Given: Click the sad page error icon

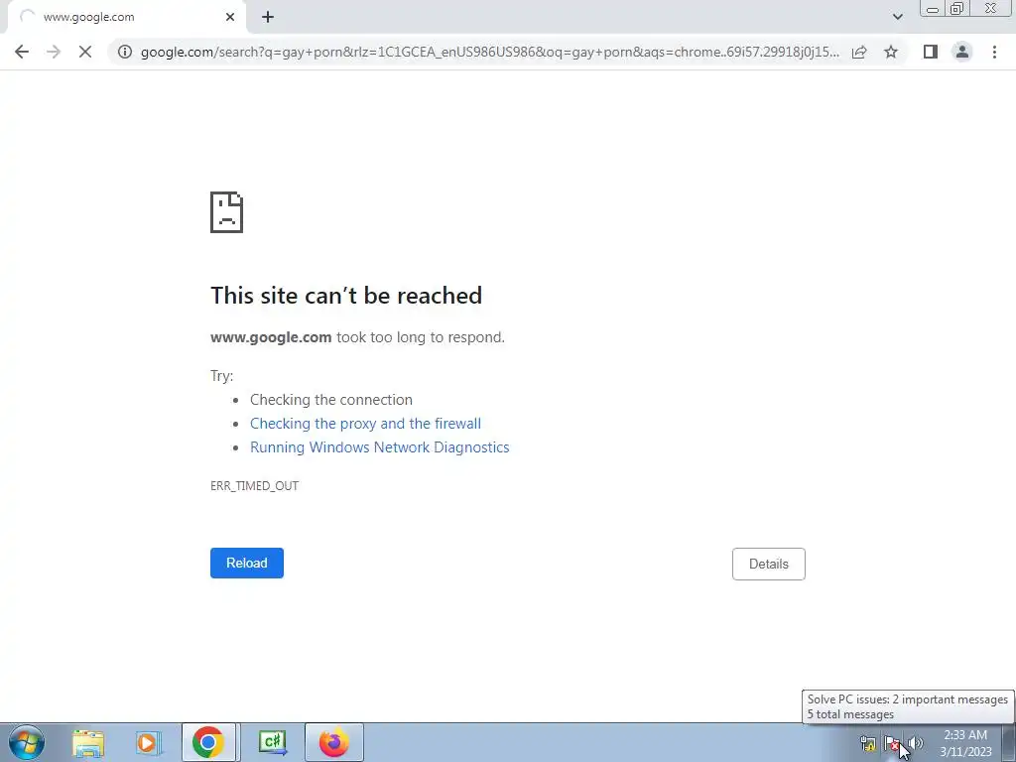Looking at the screenshot, I should [227, 212].
